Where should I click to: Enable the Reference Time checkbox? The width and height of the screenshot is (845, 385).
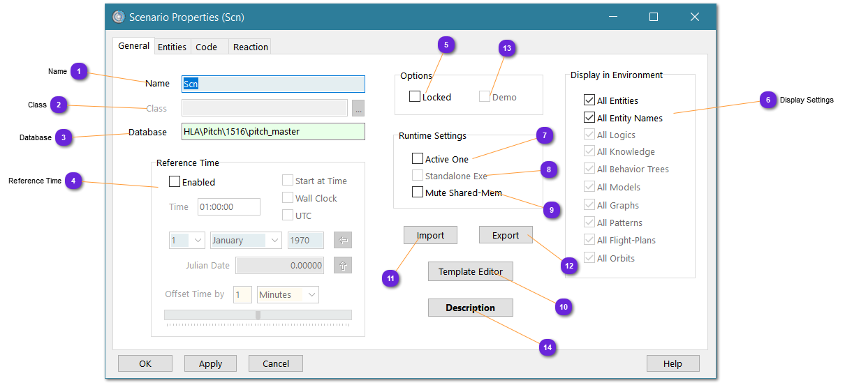click(175, 182)
